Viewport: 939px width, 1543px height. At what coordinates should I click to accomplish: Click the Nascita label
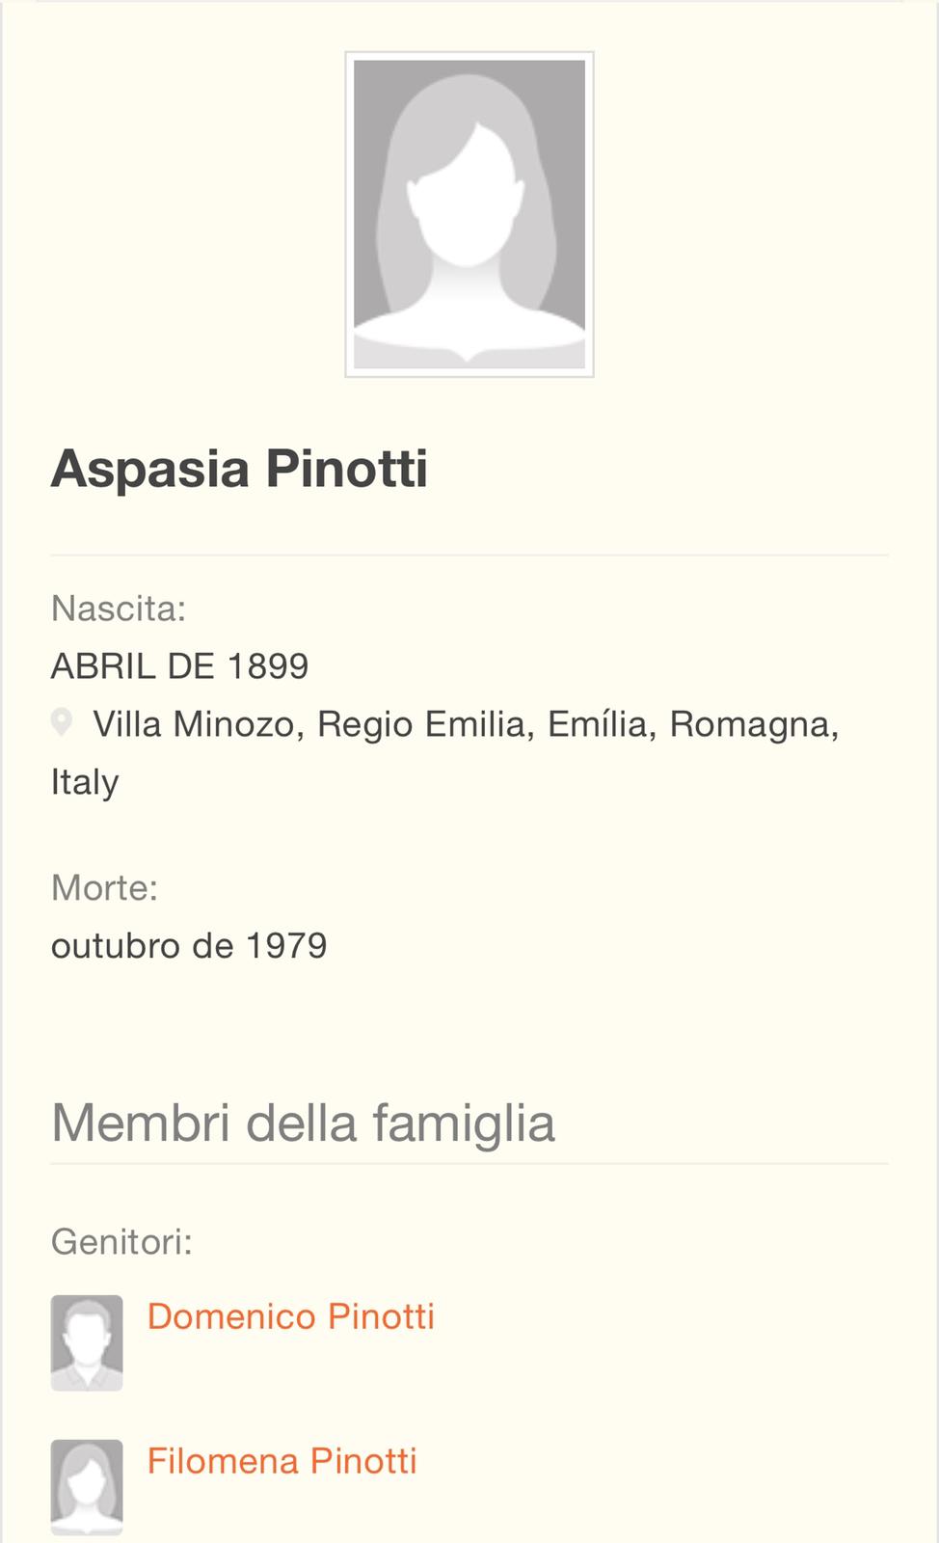(118, 609)
